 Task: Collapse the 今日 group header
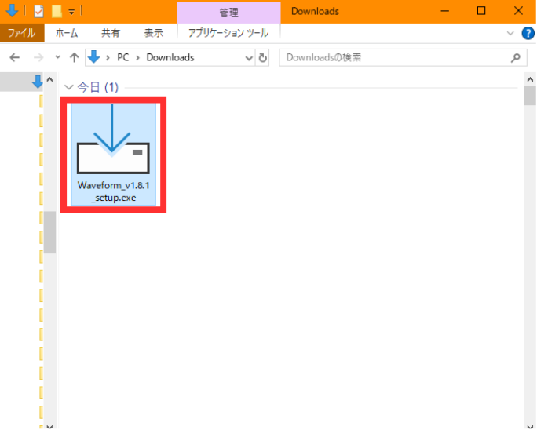point(69,87)
